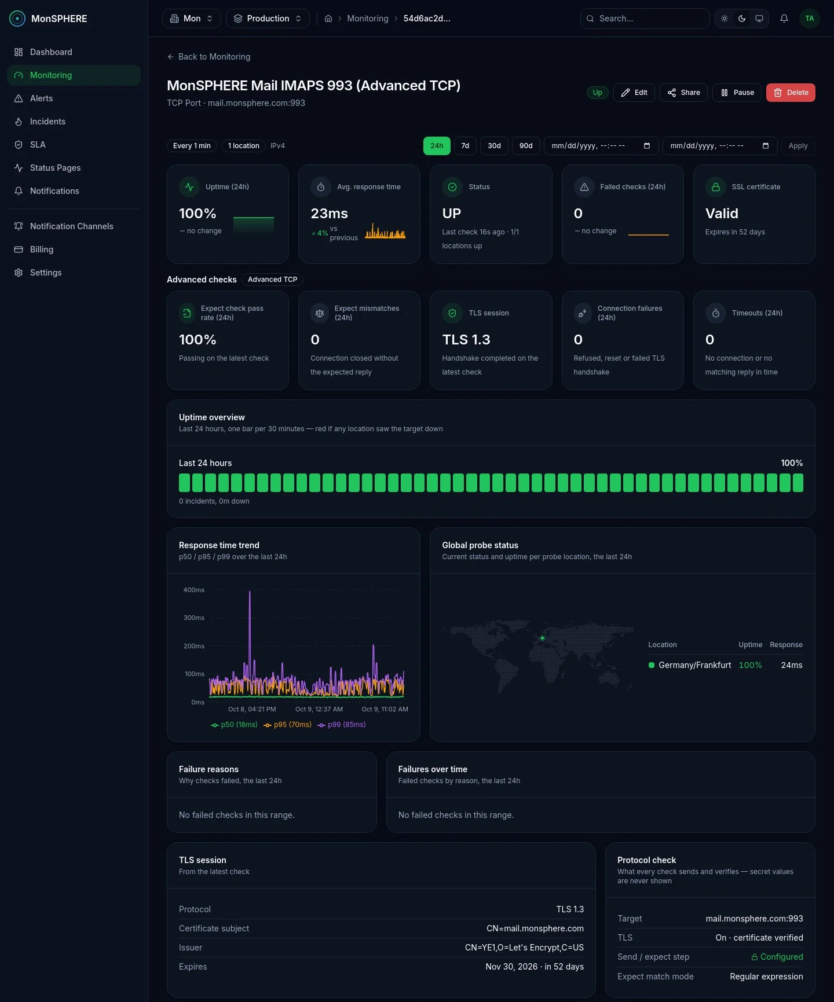The height and width of the screenshot is (1002, 834).
Task: Open calendar picker of end date
Action: 766,146
